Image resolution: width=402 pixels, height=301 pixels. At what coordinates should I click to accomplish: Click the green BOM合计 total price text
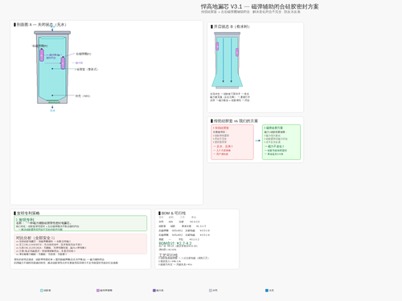click(x=175, y=243)
